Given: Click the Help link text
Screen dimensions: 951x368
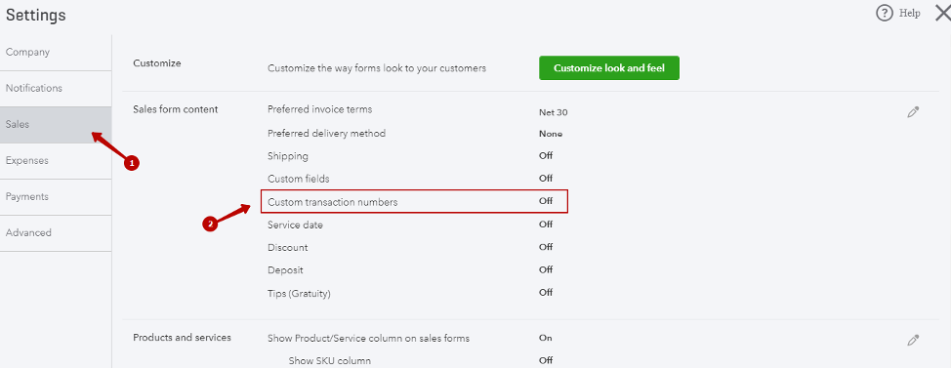Looking at the screenshot, I should point(909,14).
